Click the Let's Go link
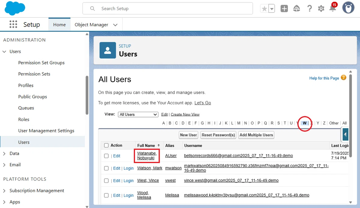 coord(202,103)
